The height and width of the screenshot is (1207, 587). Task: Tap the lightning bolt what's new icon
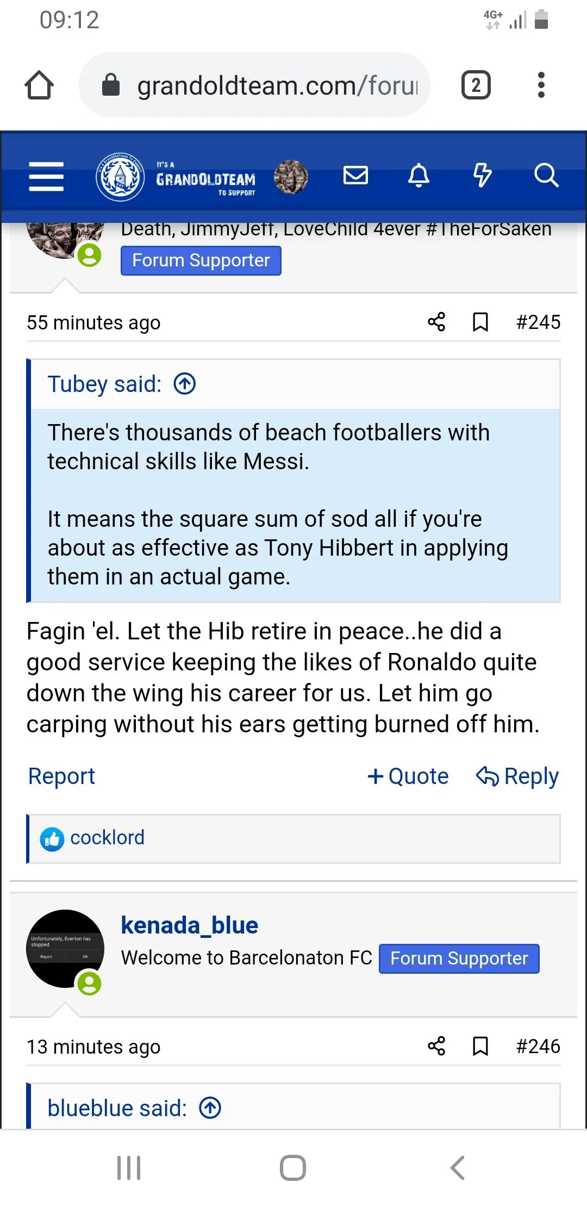(x=482, y=176)
